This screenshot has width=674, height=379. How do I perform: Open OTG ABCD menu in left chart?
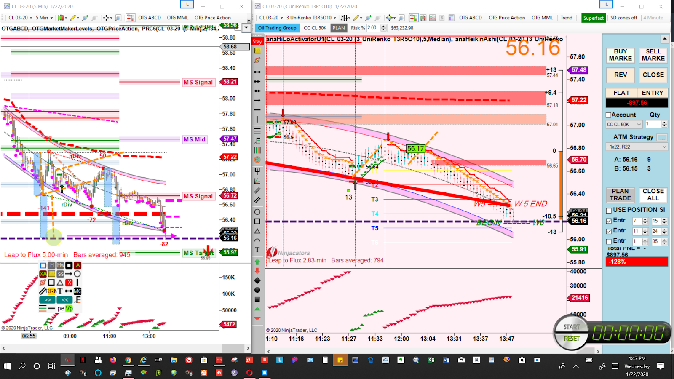click(x=150, y=18)
